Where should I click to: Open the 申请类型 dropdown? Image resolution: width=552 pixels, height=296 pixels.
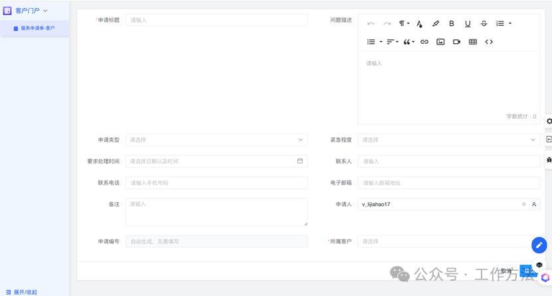(217, 140)
